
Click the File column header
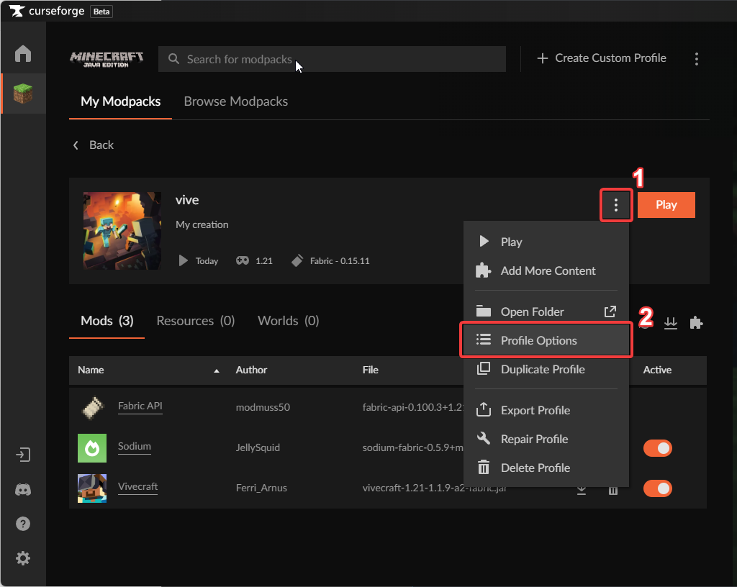tap(371, 370)
